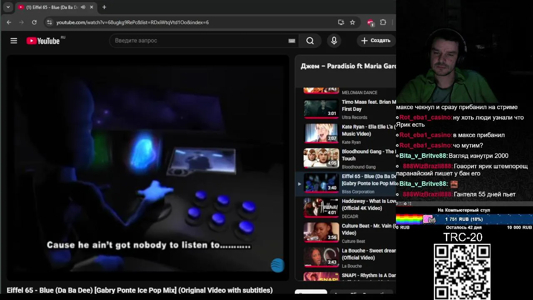Click the now-playing arrow beside Eiffel 65
Screen dimensions: 533x300
point(299,183)
